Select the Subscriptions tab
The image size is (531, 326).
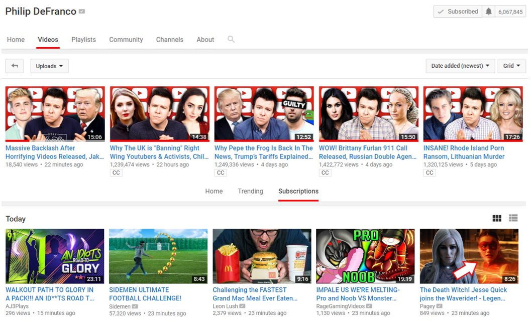click(298, 191)
